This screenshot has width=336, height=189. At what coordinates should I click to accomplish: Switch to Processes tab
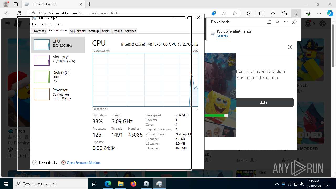pyautogui.click(x=39, y=31)
